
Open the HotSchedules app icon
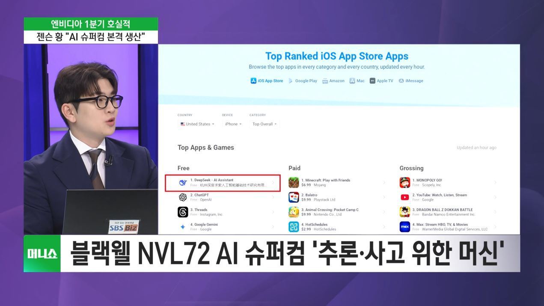pyautogui.click(x=294, y=227)
